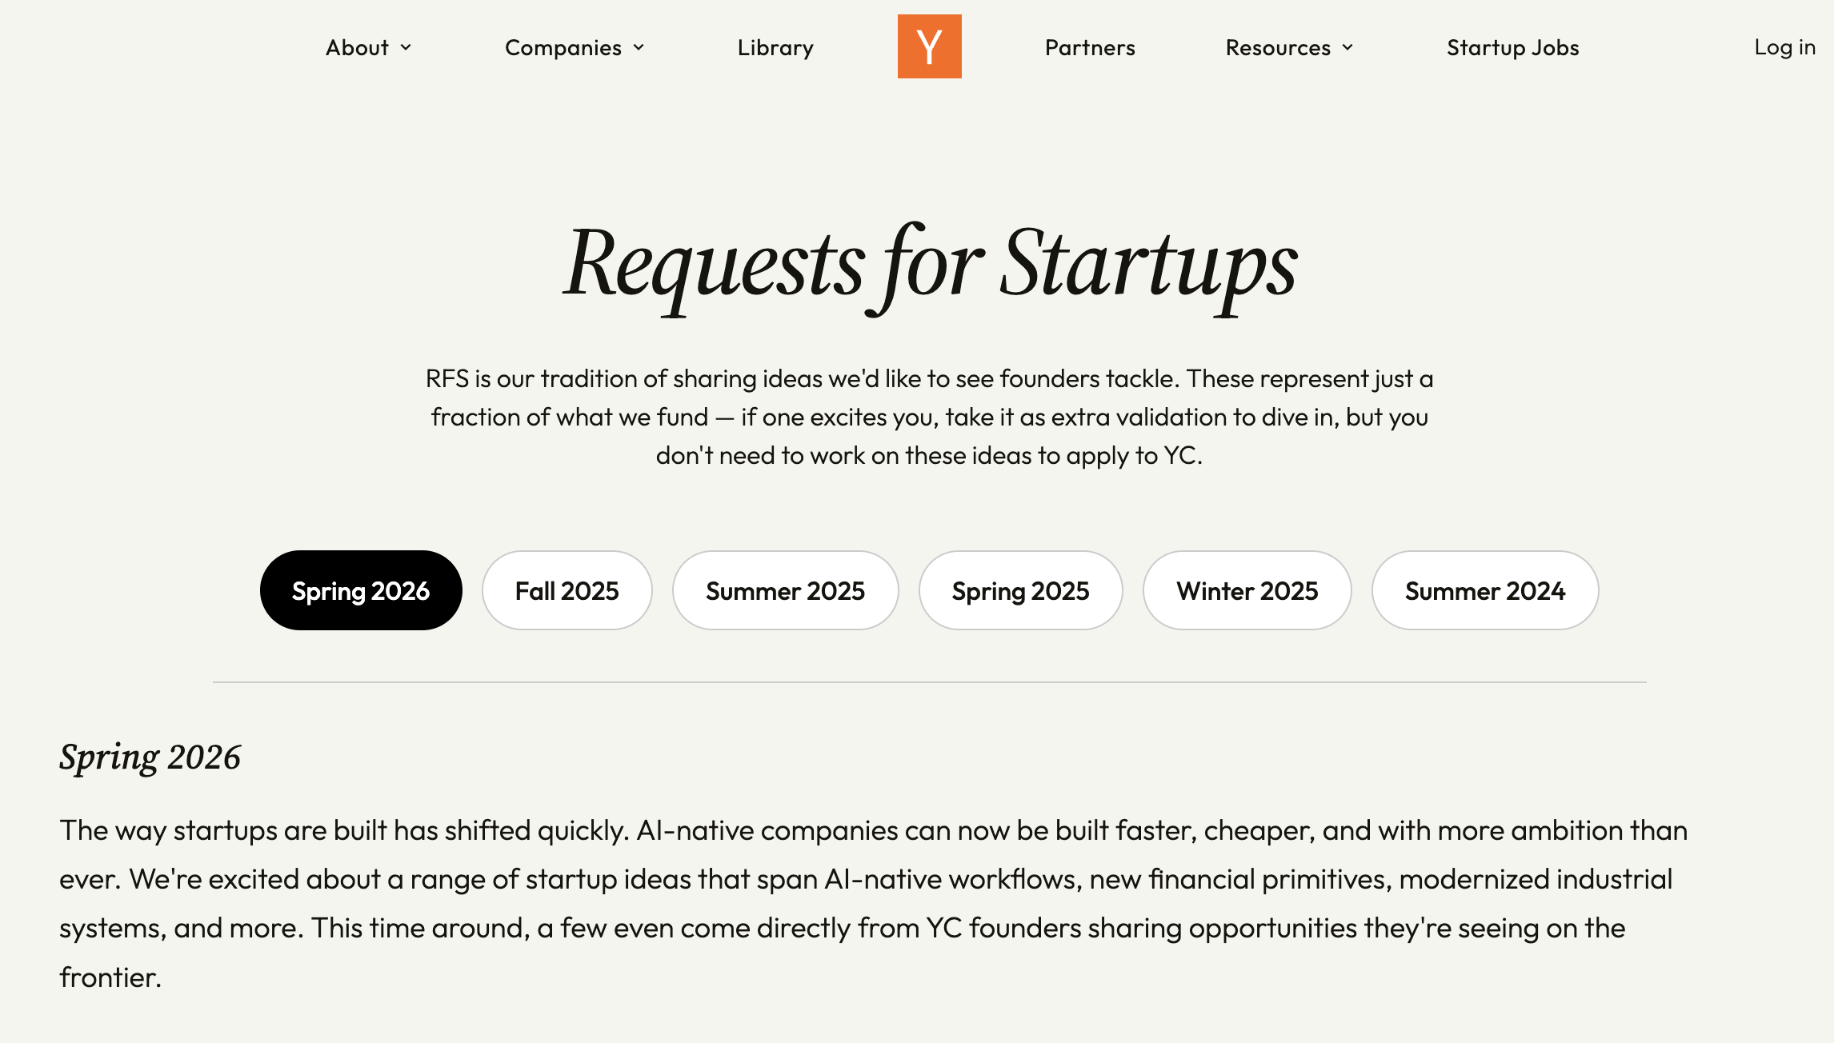Click the Resources menu label
Screen dimensions: 1834x1043
1278,48
